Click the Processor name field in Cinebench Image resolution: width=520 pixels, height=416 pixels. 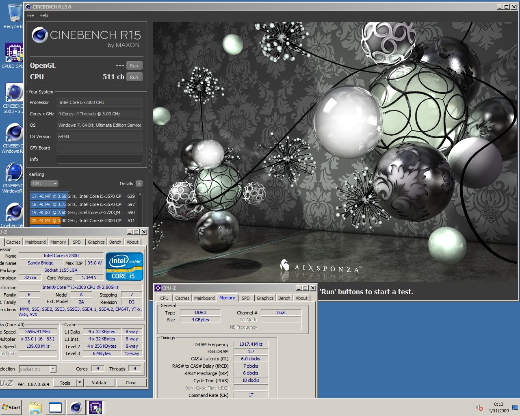(x=100, y=102)
